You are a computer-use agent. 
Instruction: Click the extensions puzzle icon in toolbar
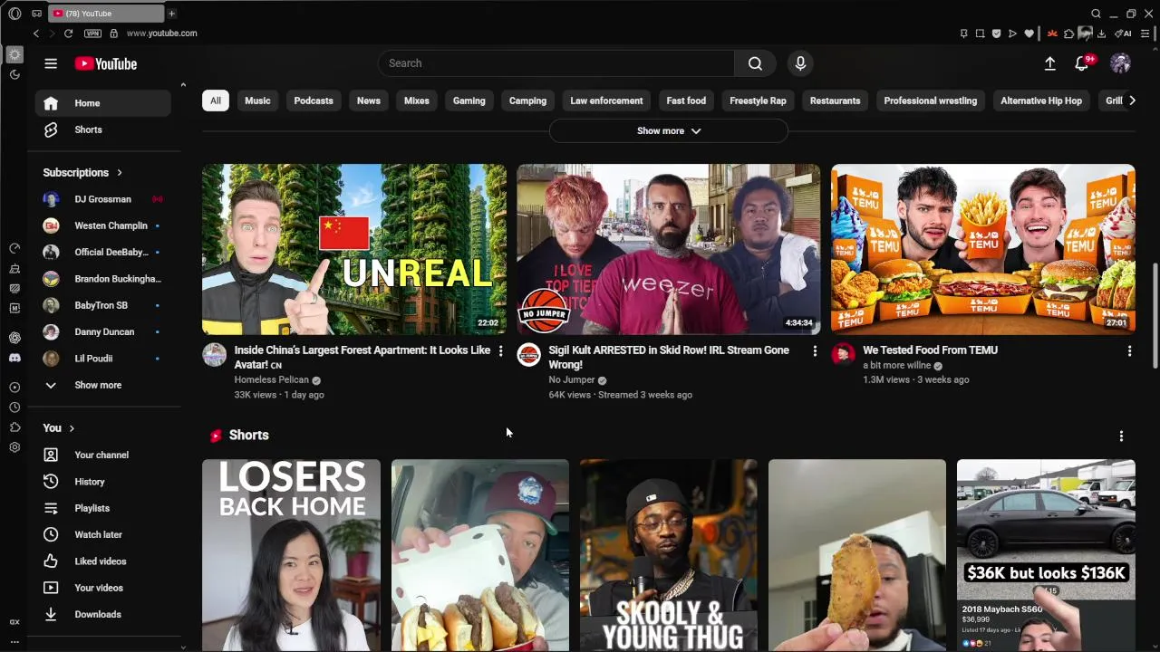click(1068, 34)
